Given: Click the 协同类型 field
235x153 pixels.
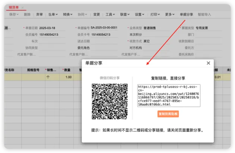Looking at the screenshot, I should [52, 48].
